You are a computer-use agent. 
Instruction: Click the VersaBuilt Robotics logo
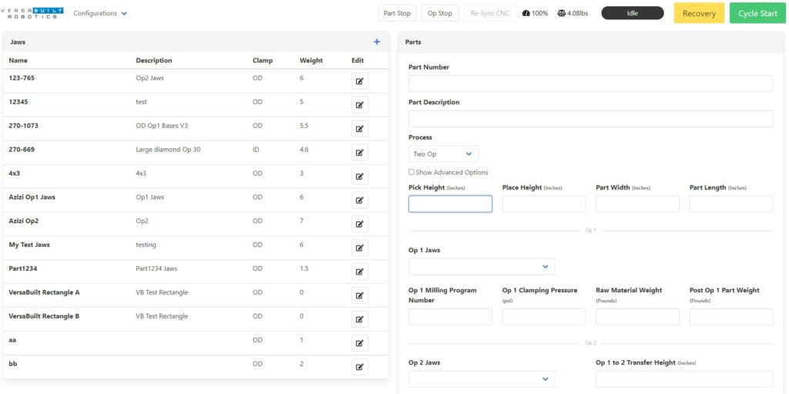click(x=32, y=13)
